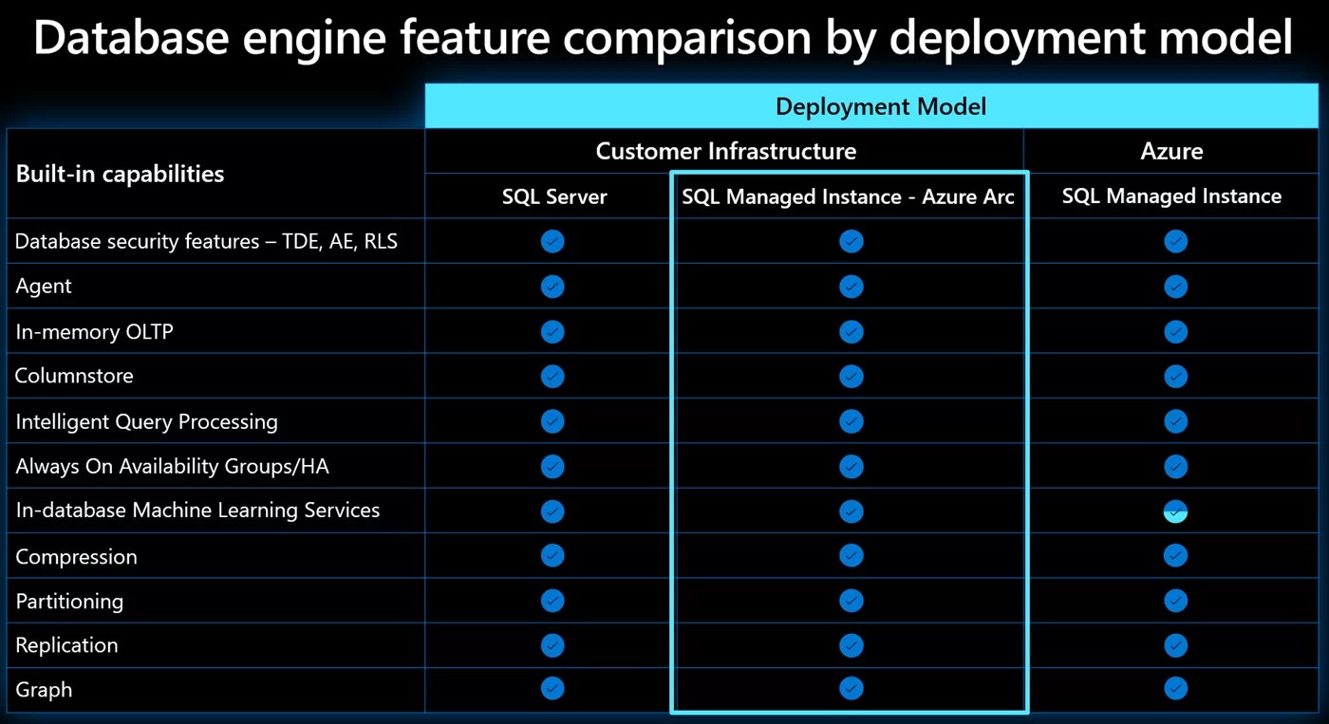
Task: Click the "In-database Machine Learning Services" row label
Action: (197, 511)
